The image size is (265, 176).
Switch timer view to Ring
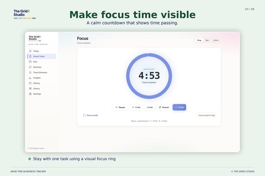(x=199, y=40)
